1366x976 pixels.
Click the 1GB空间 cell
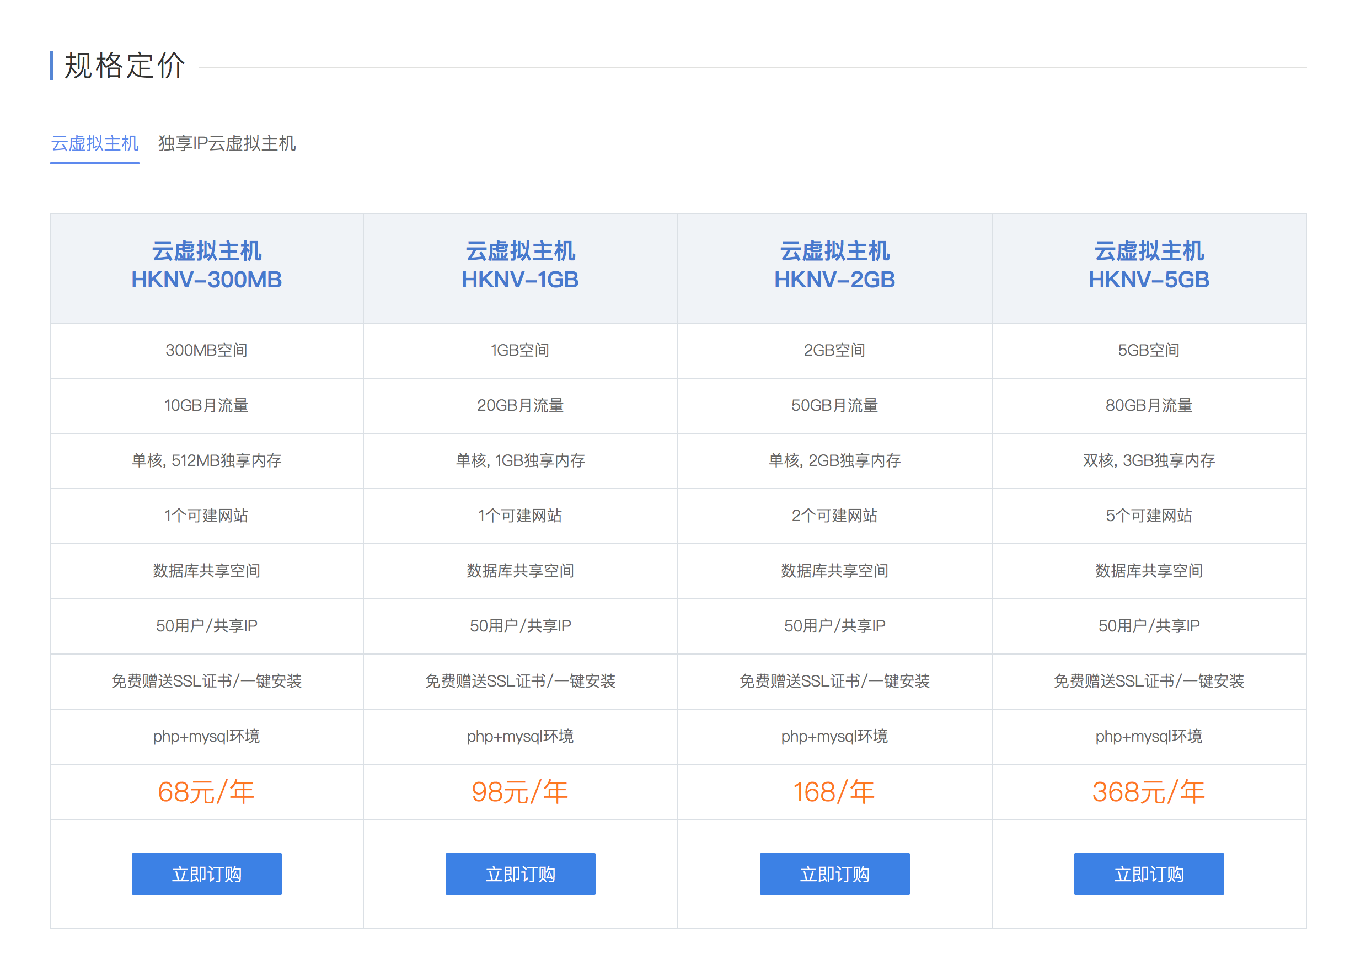[x=520, y=350]
